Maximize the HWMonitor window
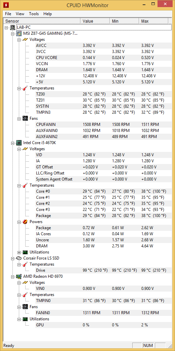The width and height of the screenshot is (175, 351). click(x=153, y=4)
